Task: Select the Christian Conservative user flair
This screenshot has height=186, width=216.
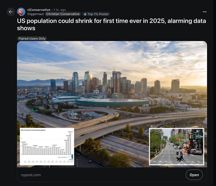Action: (x=63, y=14)
